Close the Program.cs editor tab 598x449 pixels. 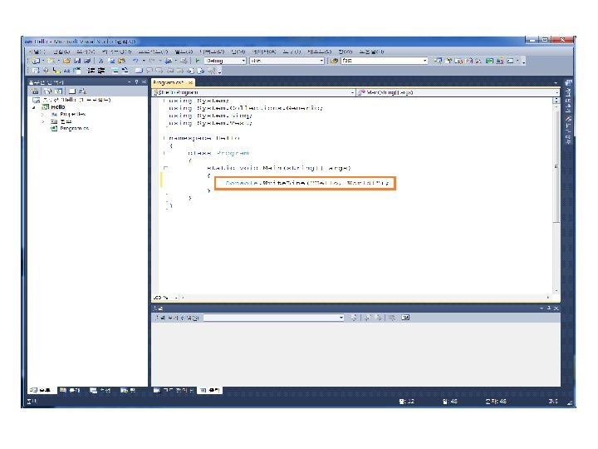click(190, 82)
